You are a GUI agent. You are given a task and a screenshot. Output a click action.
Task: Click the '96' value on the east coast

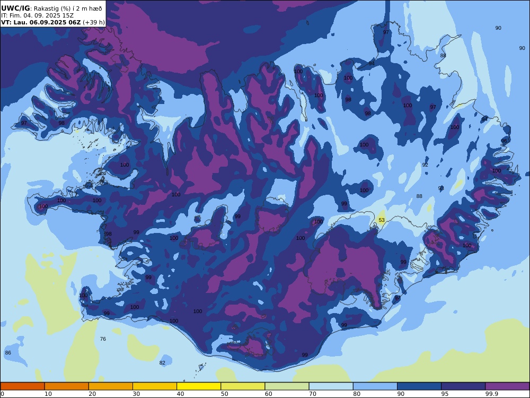coord(504,141)
